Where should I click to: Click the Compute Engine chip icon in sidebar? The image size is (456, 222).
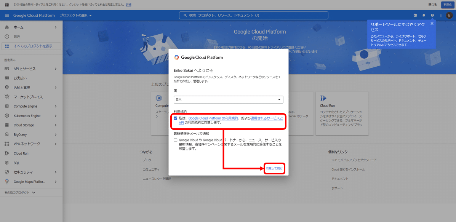[x=7, y=106]
